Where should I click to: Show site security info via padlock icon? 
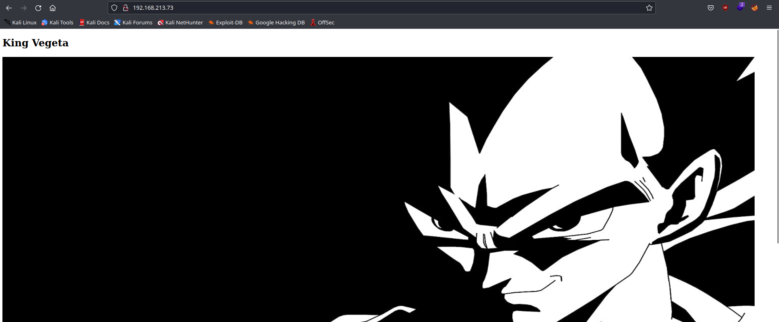click(x=126, y=8)
